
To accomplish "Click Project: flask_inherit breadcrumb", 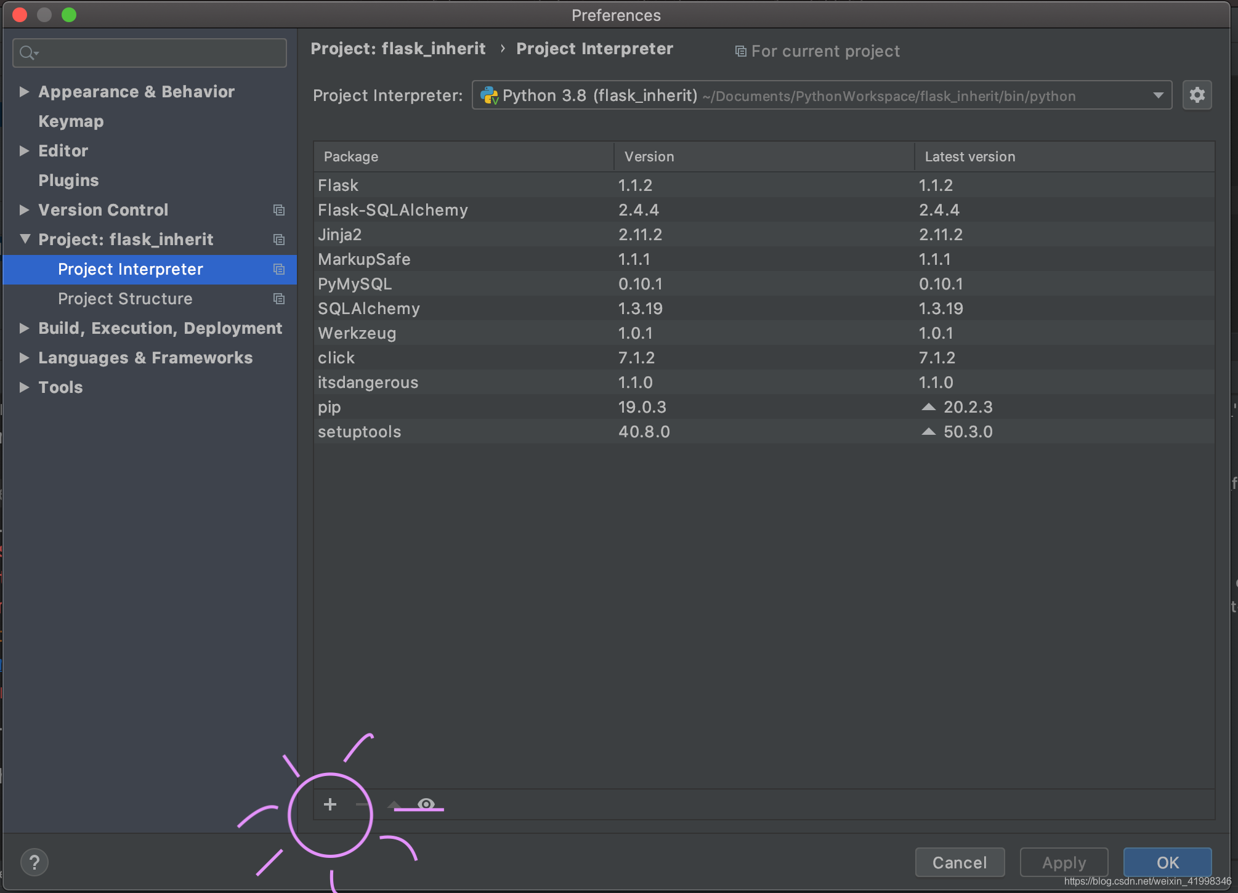I will click(x=398, y=49).
